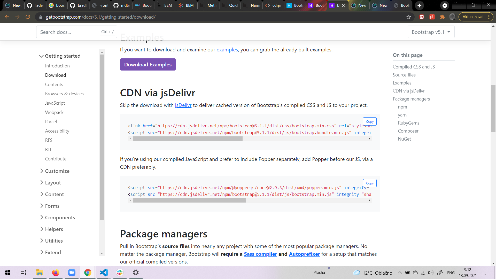The width and height of the screenshot is (496, 279).
Task: Open VS Code from the taskbar
Action: (104, 272)
